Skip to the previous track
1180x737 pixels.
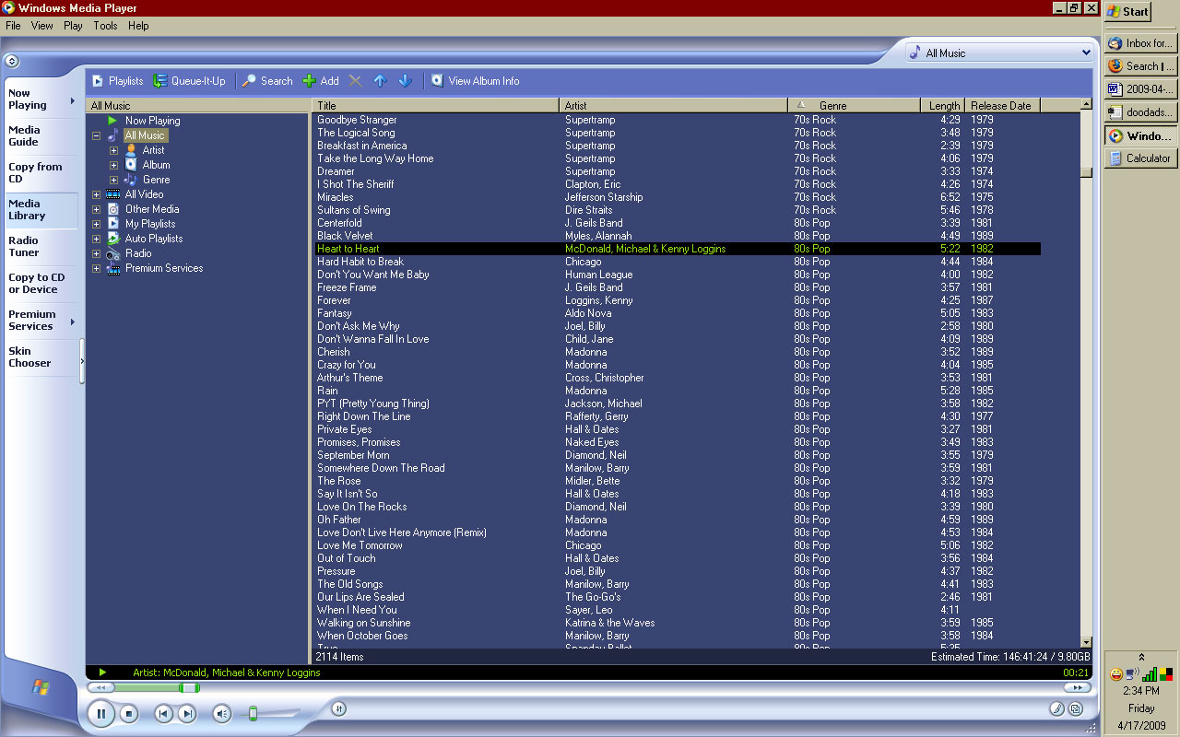click(x=163, y=713)
